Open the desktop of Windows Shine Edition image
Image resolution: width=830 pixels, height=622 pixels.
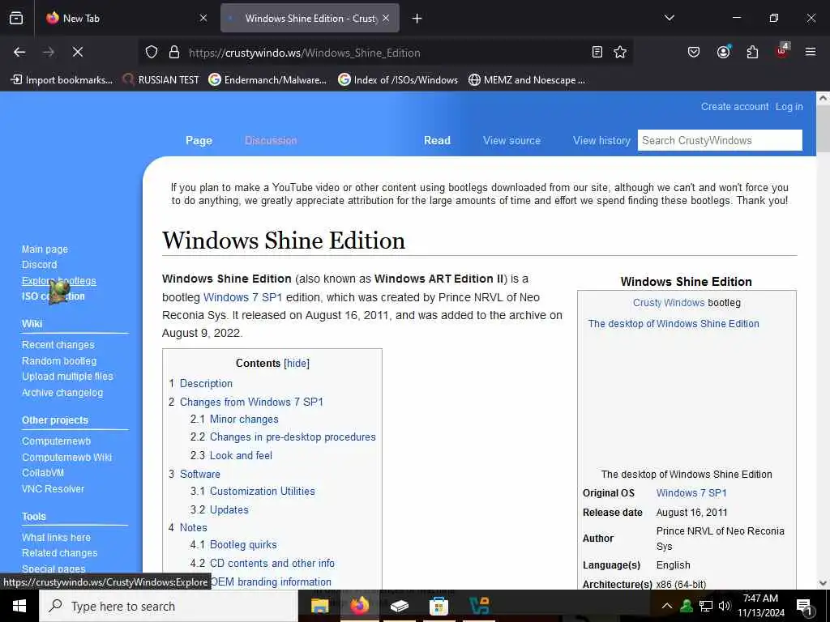point(674,324)
